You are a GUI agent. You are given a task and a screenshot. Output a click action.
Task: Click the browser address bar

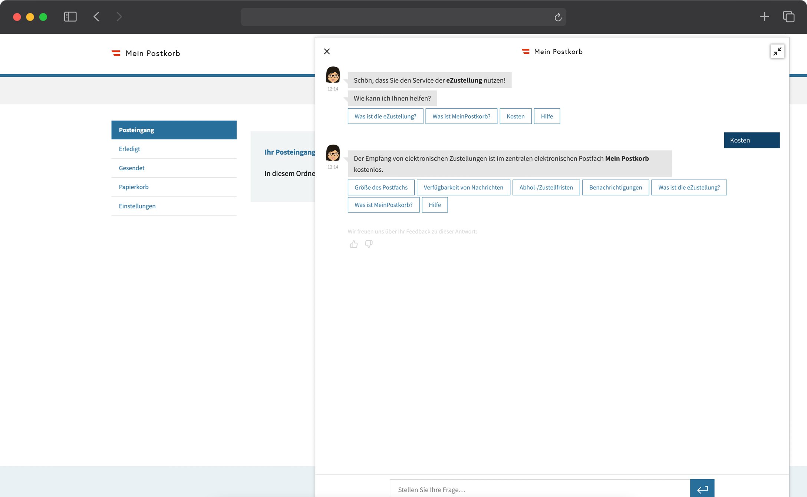point(403,17)
